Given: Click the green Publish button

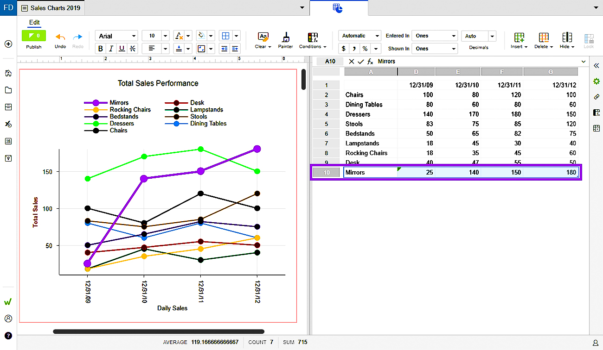Looking at the screenshot, I should 34,36.
